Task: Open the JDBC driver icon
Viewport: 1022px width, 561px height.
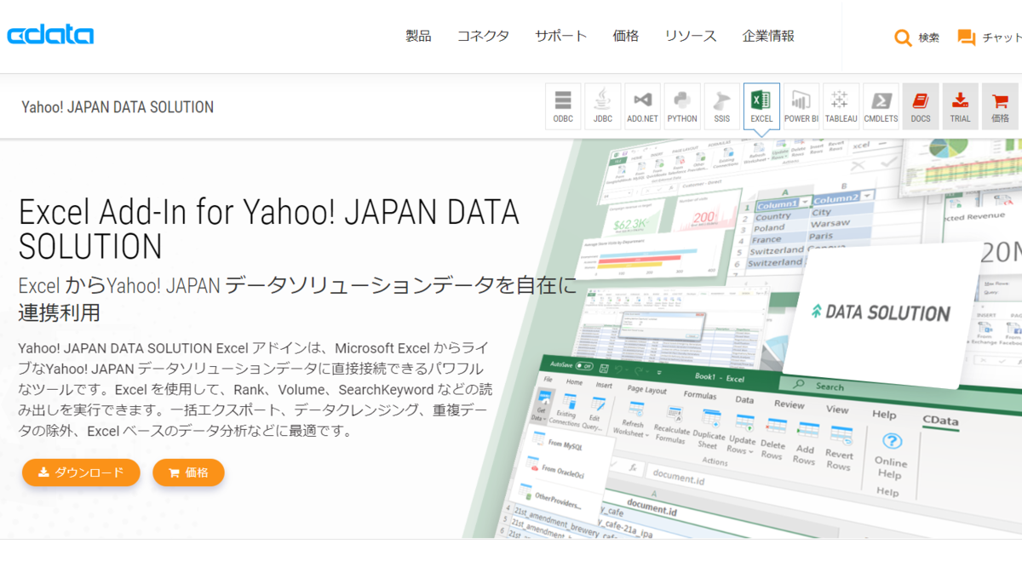Action: pos(603,106)
